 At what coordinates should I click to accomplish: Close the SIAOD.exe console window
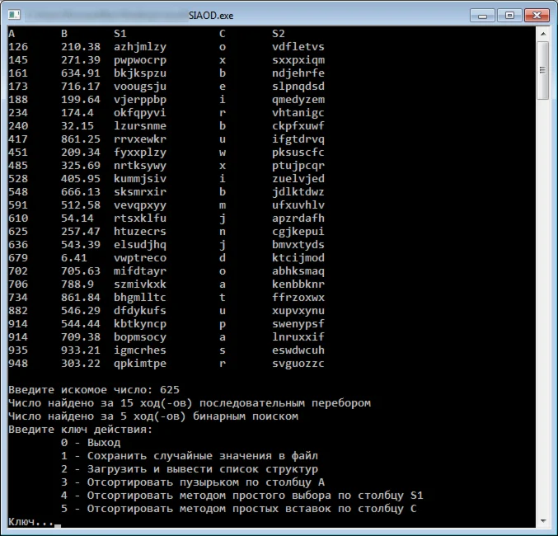pos(537,16)
